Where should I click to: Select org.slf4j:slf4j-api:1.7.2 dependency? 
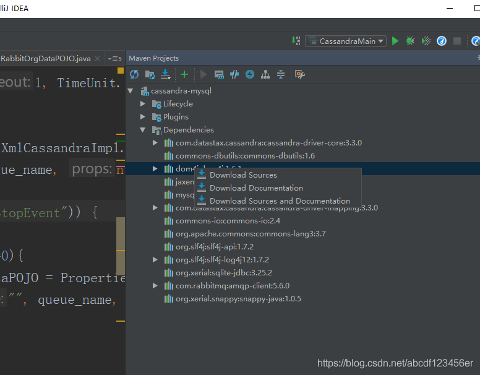click(x=302, y=247)
